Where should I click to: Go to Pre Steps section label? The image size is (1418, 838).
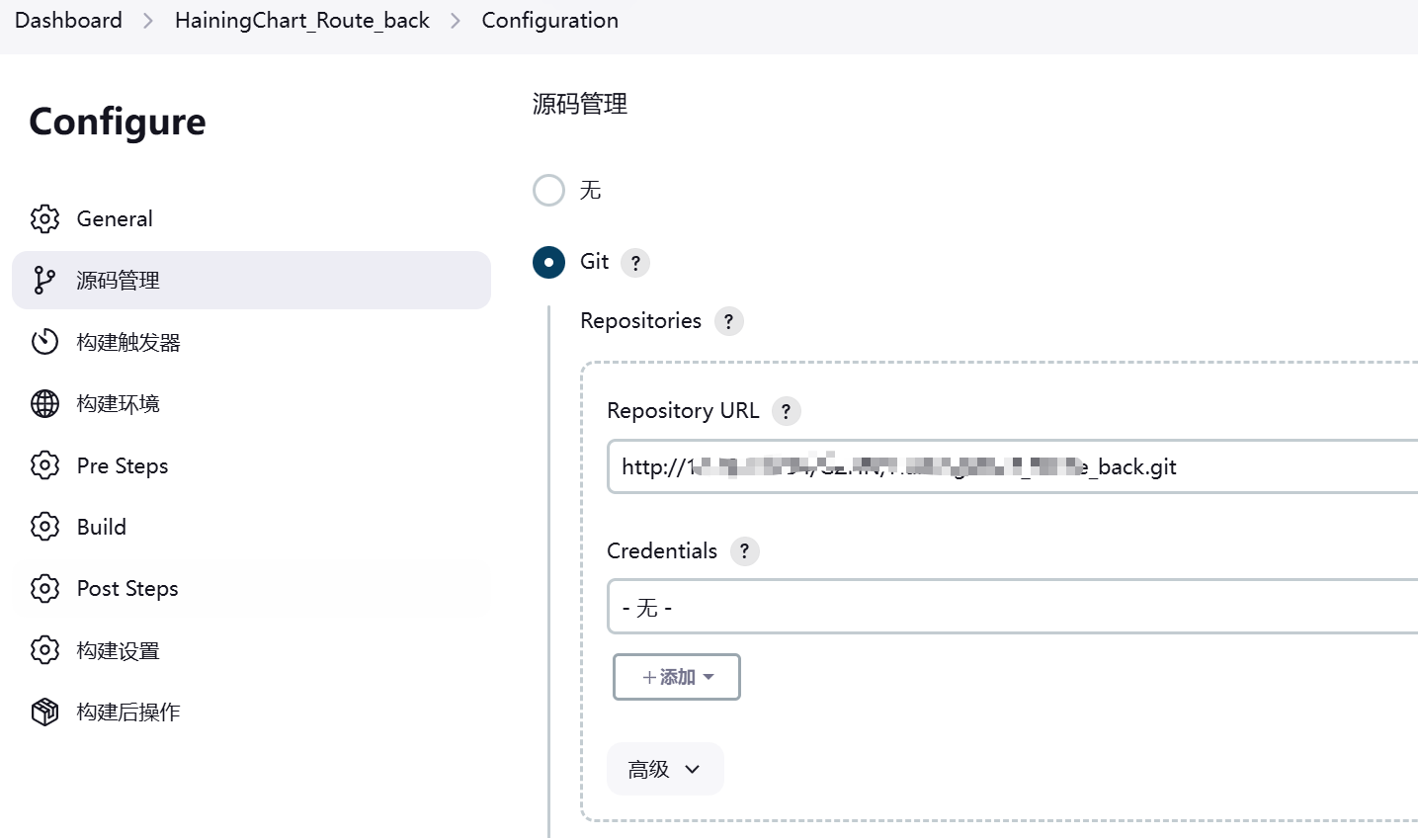[123, 465]
